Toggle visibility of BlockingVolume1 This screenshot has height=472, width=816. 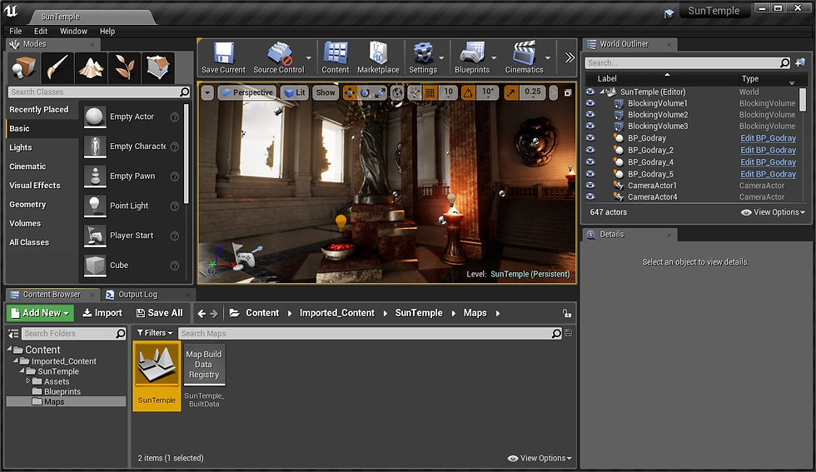click(x=590, y=103)
